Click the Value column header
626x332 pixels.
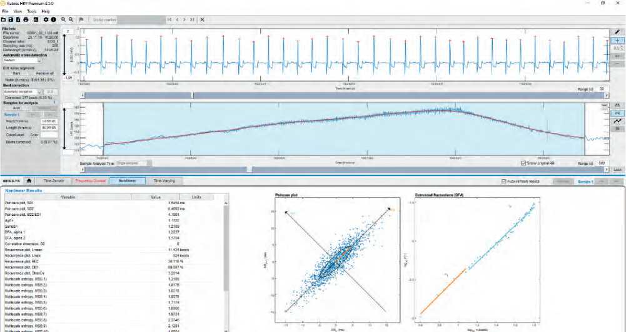[155, 197]
